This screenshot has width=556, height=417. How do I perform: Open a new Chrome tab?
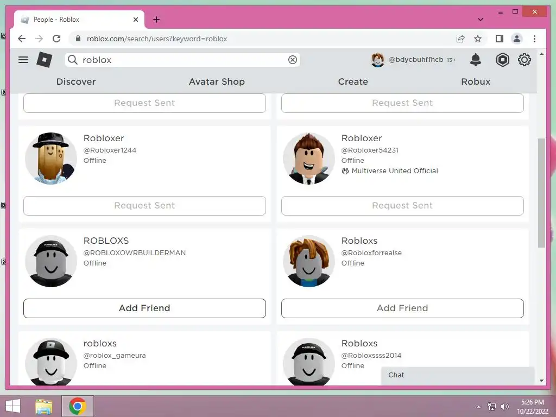156,20
